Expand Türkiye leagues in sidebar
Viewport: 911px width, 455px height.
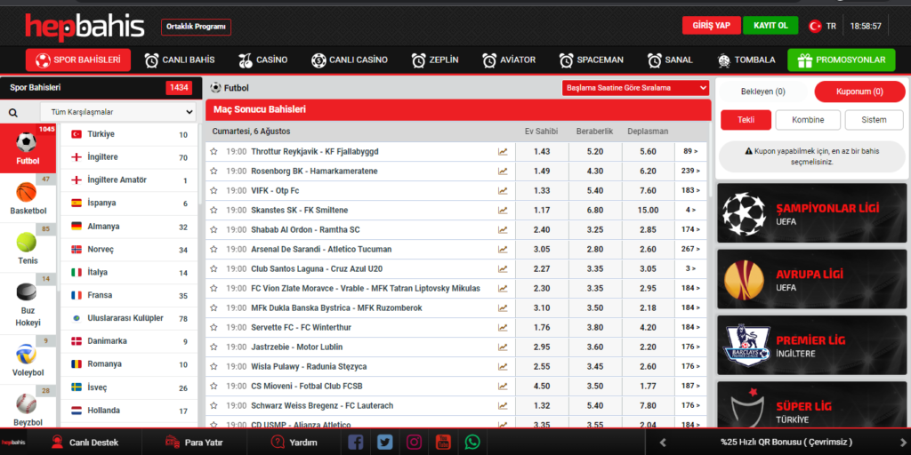coord(129,135)
